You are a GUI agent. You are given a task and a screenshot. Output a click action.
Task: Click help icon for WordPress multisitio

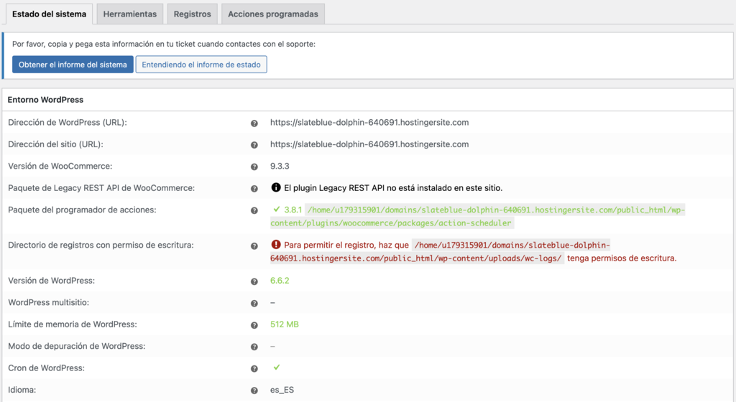pos(254,304)
